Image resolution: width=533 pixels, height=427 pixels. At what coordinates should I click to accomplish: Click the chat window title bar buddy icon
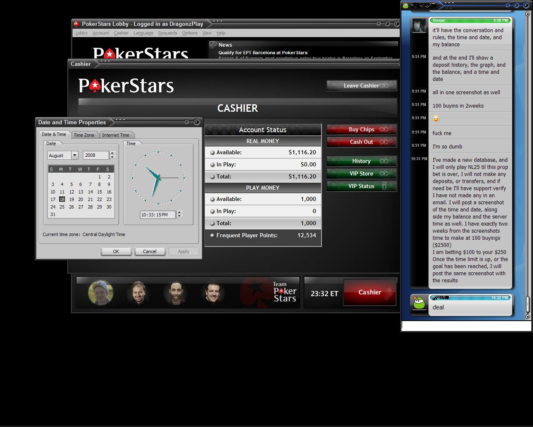point(405,5)
